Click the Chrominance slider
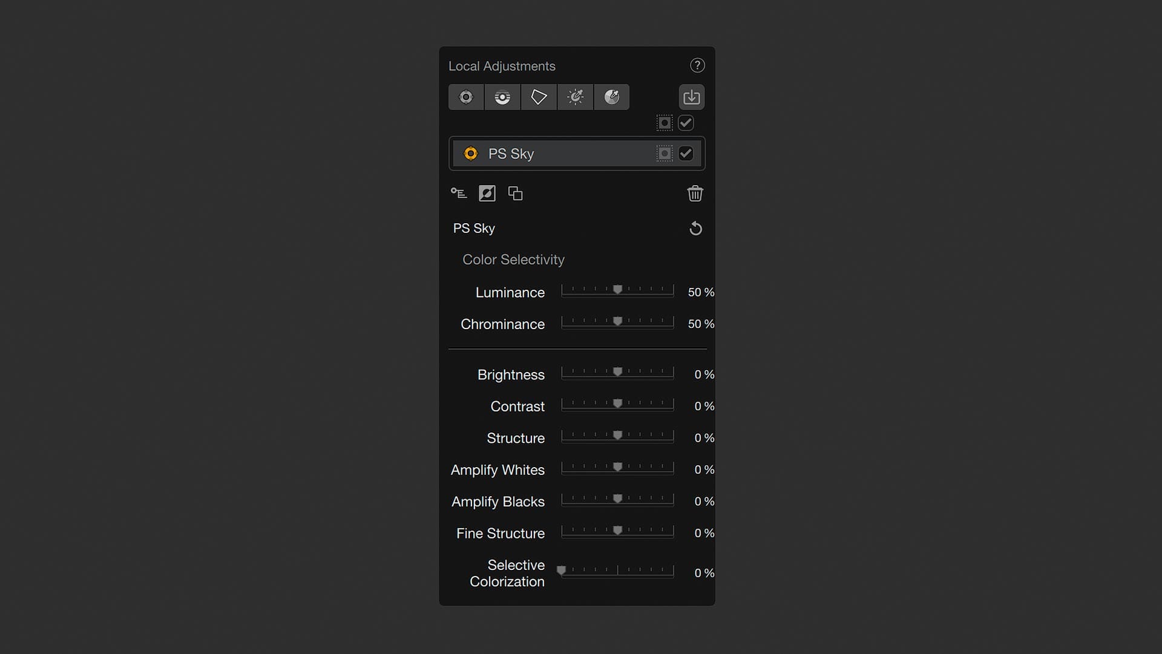The image size is (1162, 654). [x=617, y=322]
